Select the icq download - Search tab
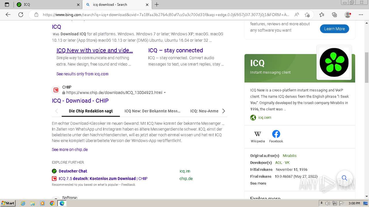This screenshot has width=369, height=207. (x=117, y=5)
